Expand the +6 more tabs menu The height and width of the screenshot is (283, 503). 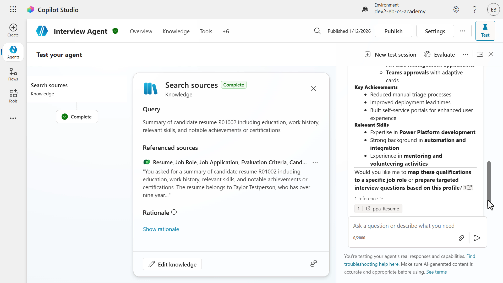click(x=226, y=31)
